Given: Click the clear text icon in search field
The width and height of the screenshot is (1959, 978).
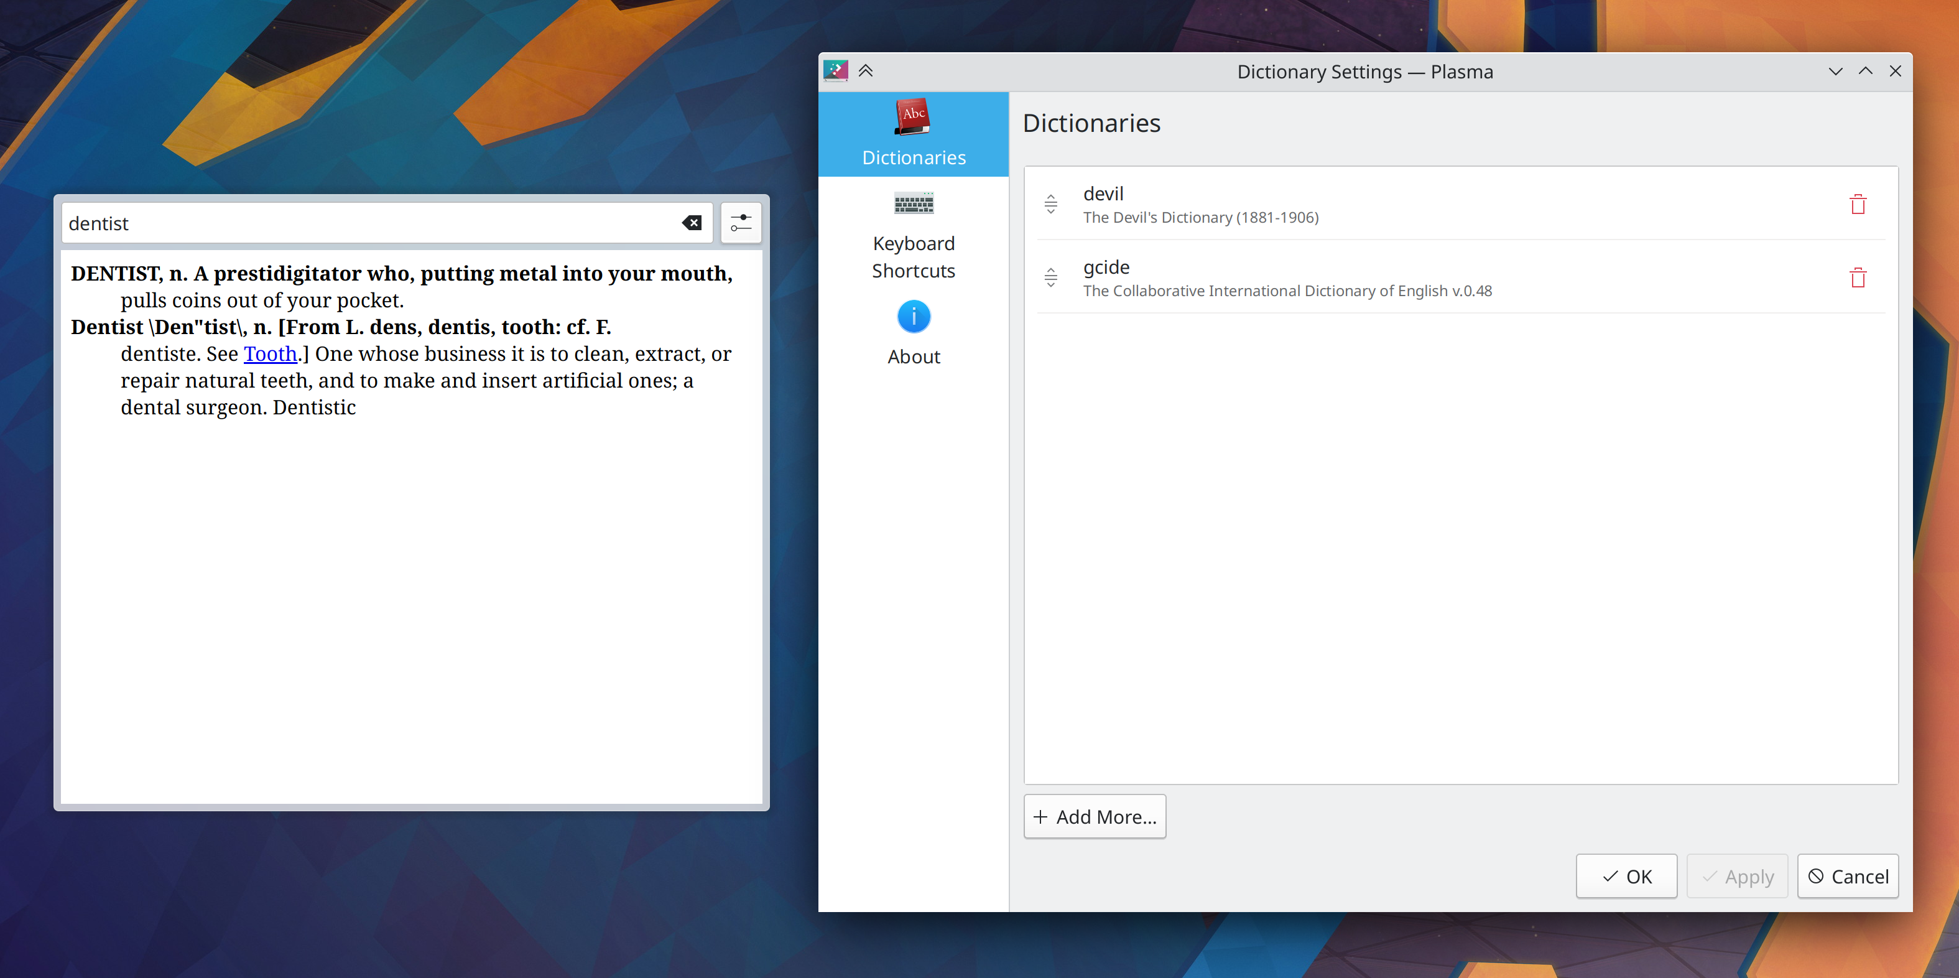Looking at the screenshot, I should (692, 223).
